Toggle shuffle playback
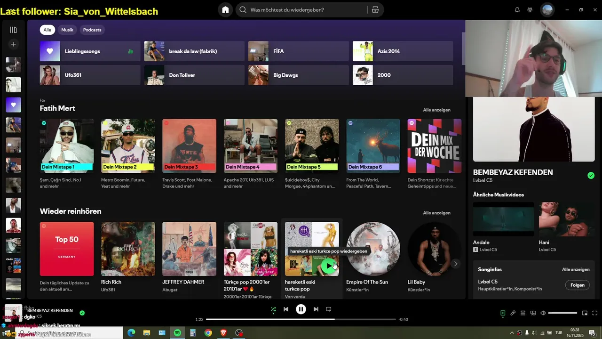This screenshot has width=602, height=339. [x=273, y=309]
